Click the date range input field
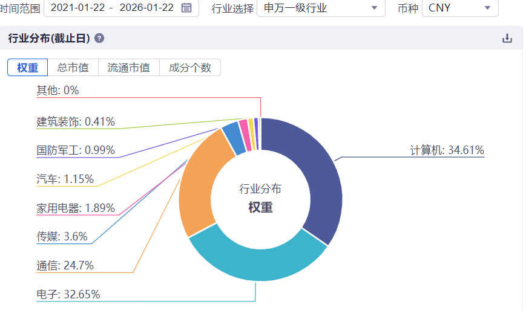The height and width of the screenshot is (311, 526). pyautogui.click(x=121, y=8)
